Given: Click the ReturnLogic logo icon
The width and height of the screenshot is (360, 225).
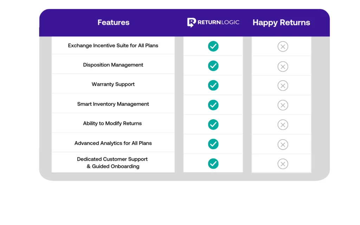Looking at the screenshot, I should pyautogui.click(x=191, y=22).
